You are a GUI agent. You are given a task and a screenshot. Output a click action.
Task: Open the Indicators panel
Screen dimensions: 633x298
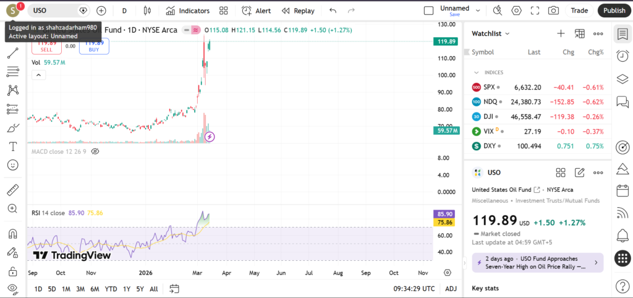point(189,11)
